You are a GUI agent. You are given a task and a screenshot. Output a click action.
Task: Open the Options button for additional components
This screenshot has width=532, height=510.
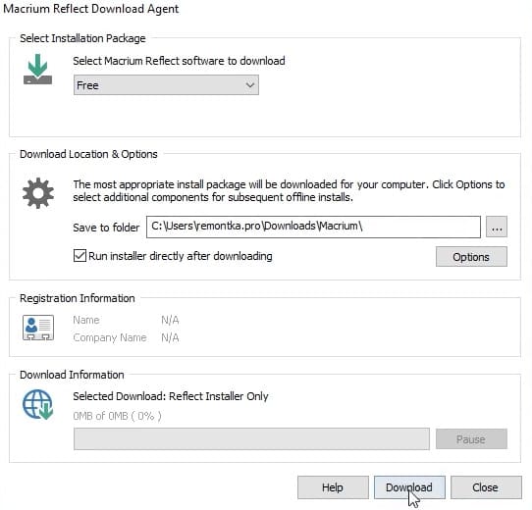pyautogui.click(x=471, y=257)
